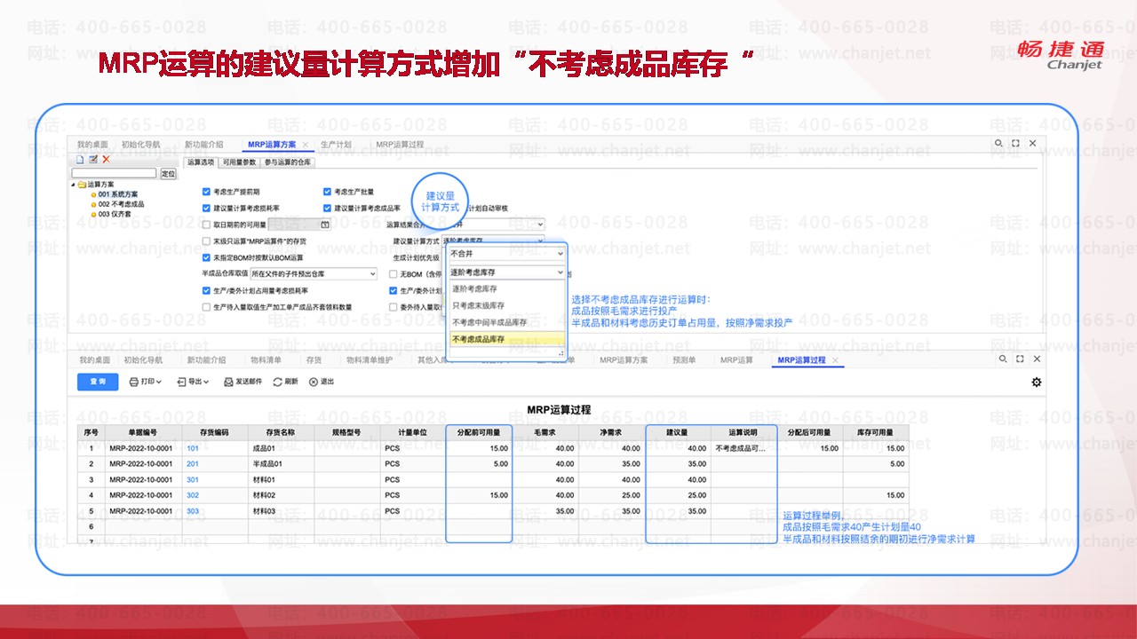Screen dimensions: 1137x639
Task: Click the 退出 exit icon
Action: 313,382
